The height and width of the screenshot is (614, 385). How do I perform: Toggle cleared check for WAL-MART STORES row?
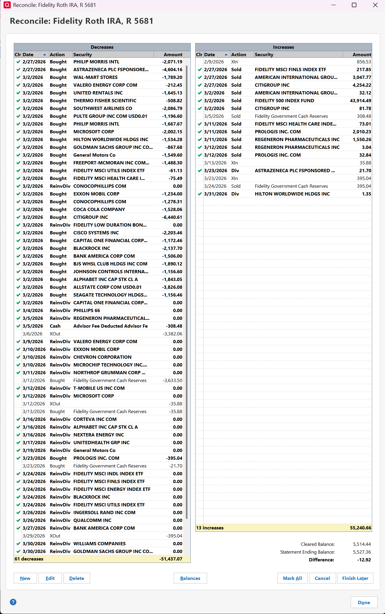[x=18, y=77]
